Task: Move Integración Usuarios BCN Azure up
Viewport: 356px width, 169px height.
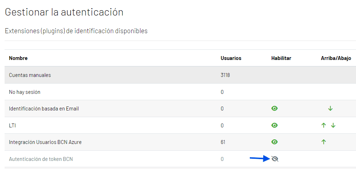Action: click(x=324, y=142)
